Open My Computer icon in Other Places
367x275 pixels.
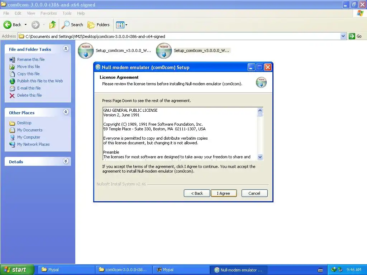pos(12,137)
